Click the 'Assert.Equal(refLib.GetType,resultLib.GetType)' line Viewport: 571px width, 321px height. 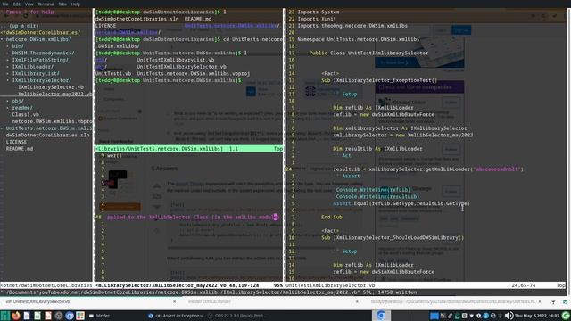(401, 203)
